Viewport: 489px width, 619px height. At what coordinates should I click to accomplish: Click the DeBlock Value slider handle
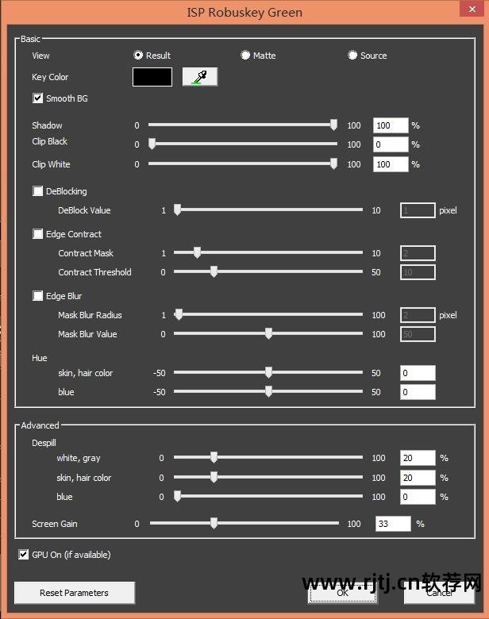pos(177,210)
